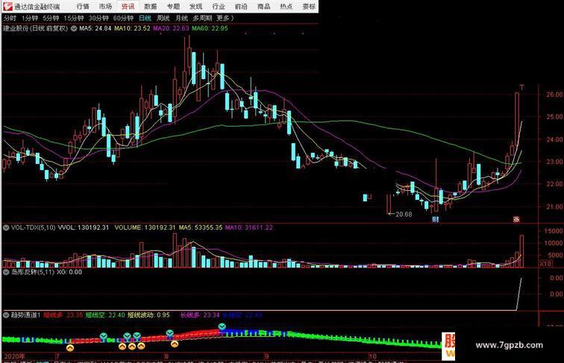The image size is (564, 363).
Task: Expand the 更多 periods list
Action: coord(225,18)
